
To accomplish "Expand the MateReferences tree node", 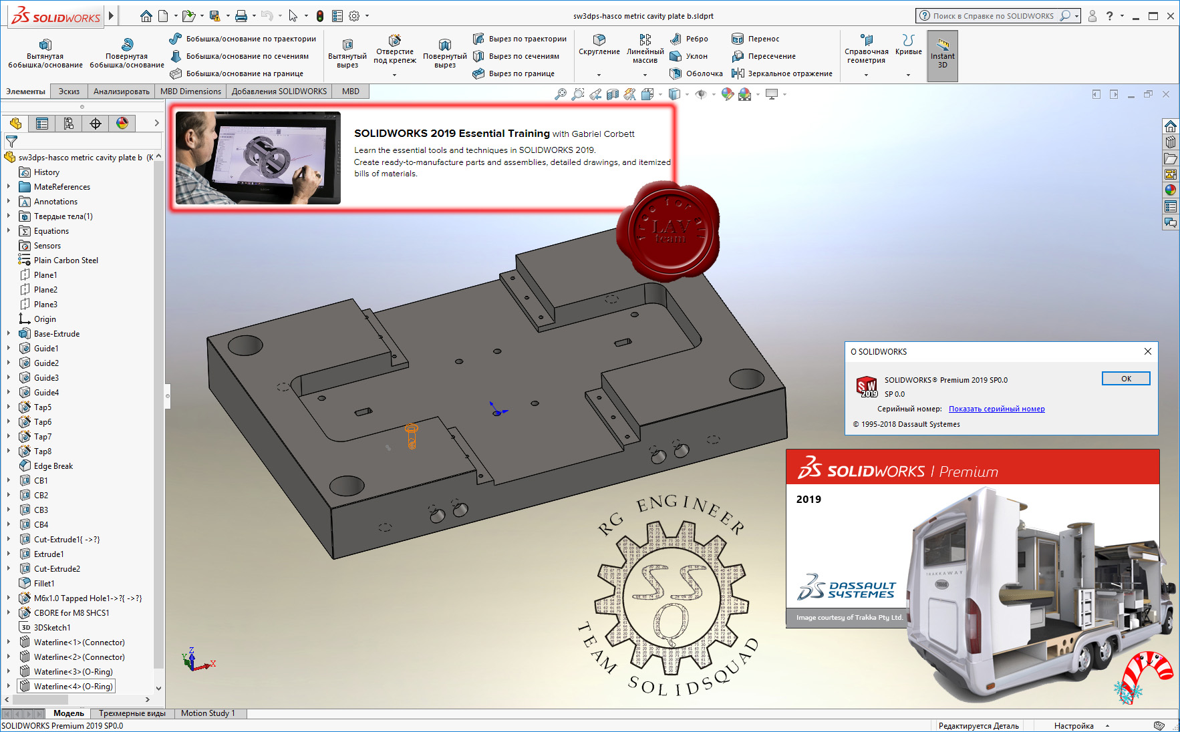I will point(9,186).
